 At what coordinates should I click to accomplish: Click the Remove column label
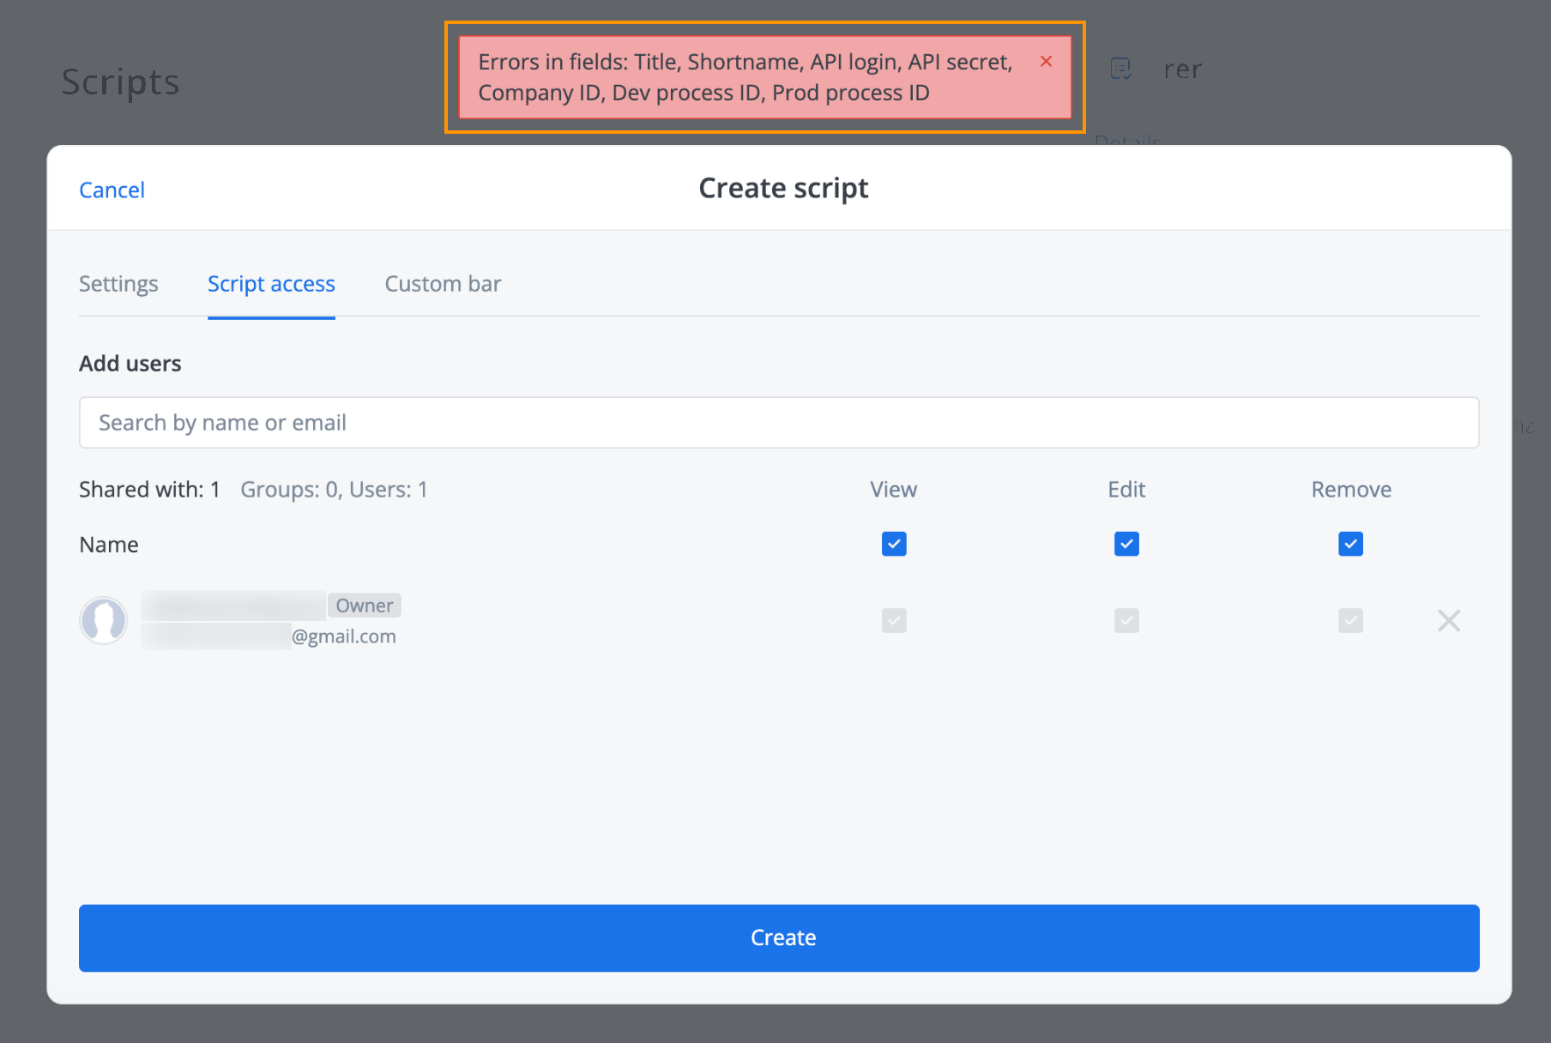pos(1351,490)
